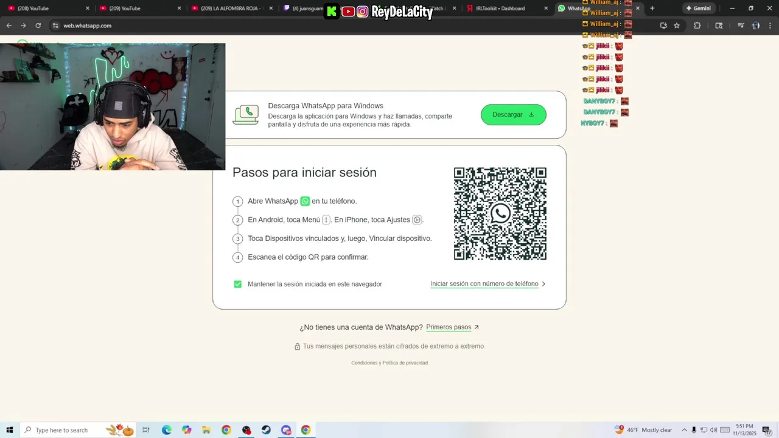Close the IRLToolkit Dashboard tab

click(x=546, y=9)
